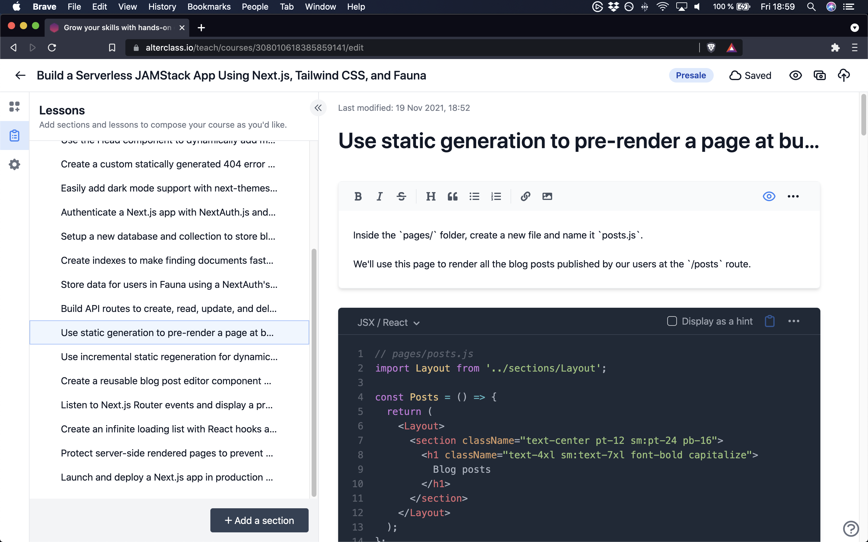Click the publish cloud upload icon

(x=844, y=75)
